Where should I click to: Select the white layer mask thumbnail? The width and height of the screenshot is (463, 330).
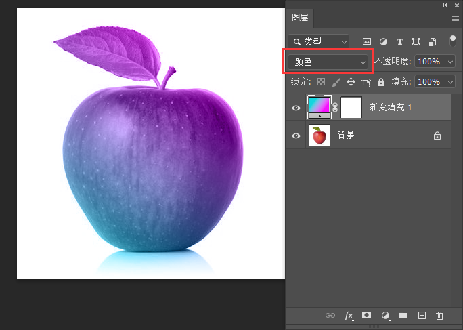point(351,107)
